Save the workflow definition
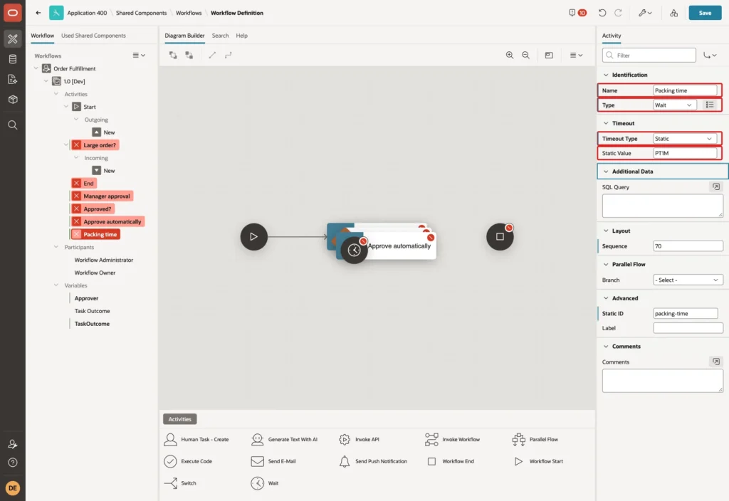729x501 pixels. point(705,13)
